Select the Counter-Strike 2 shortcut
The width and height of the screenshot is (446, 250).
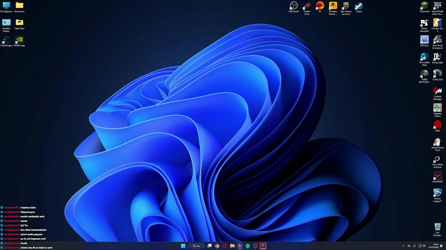(438, 25)
